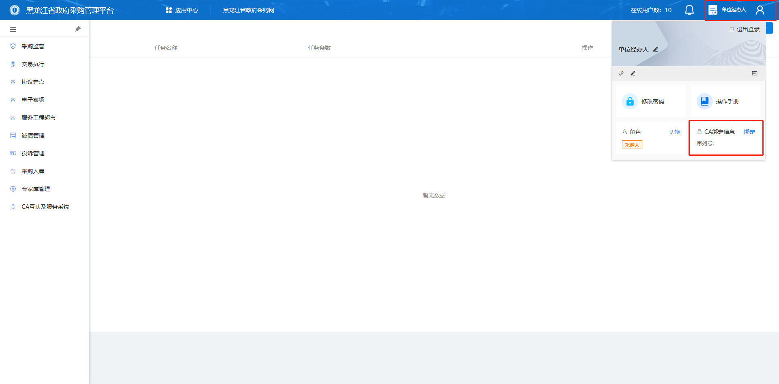Click the CA互认及服务系统 sidebar icon
This screenshot has width=779, height=384.
click(x=13, y=207)
